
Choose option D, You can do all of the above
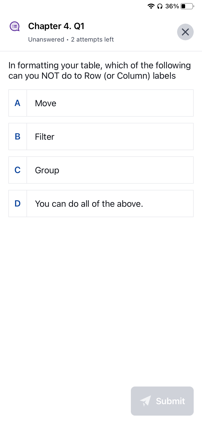click(101, 203)
